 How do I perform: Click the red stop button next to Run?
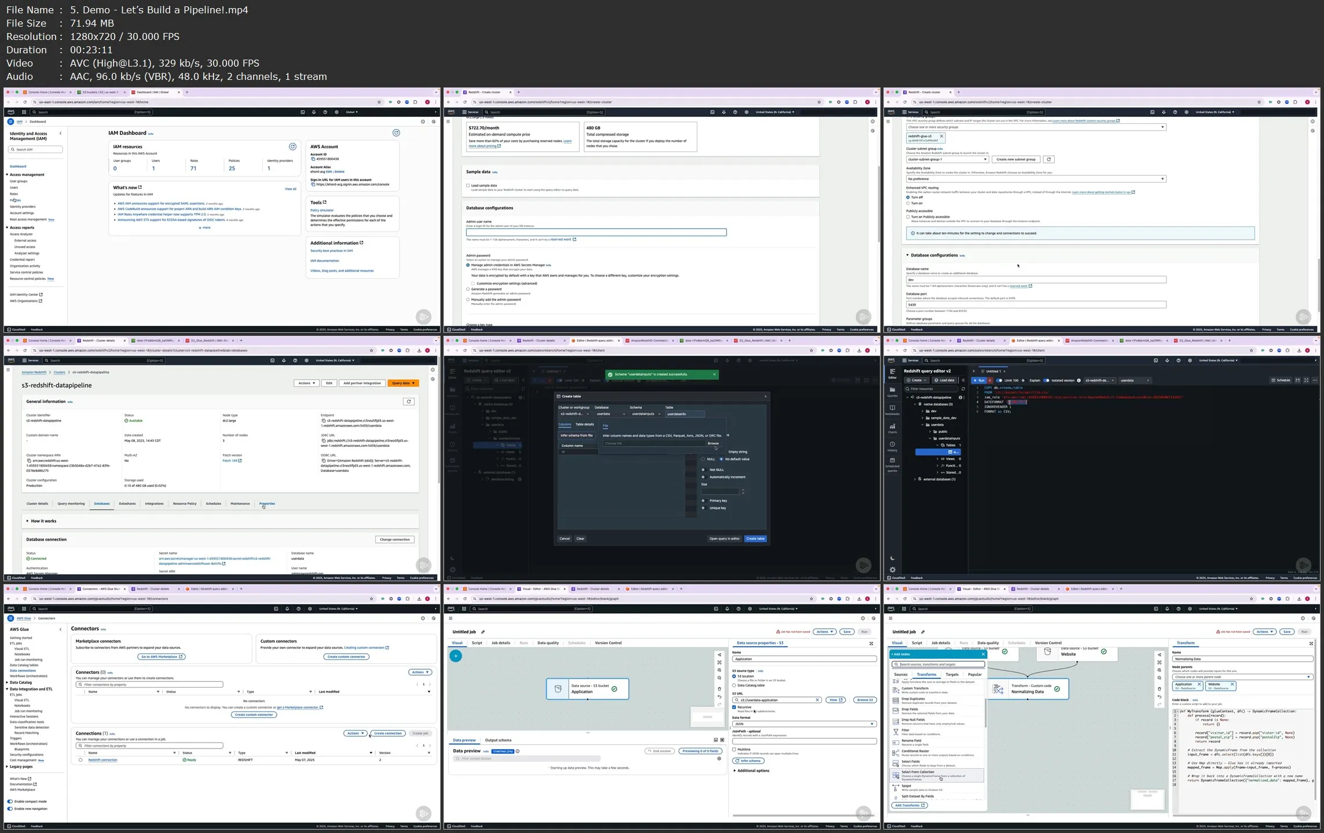pyautogui.click(x=989, y=380)
